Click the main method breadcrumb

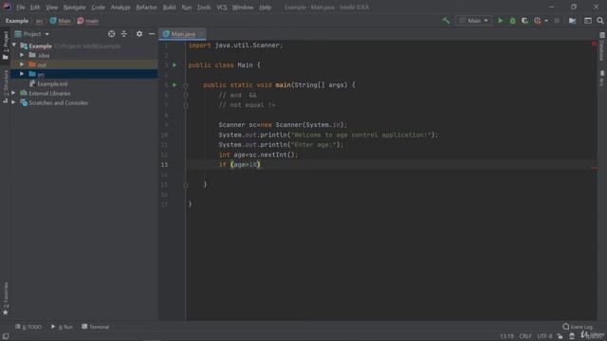click(x=88, y=21)
